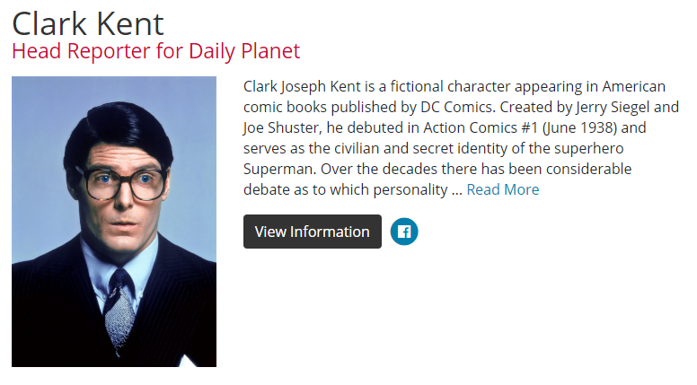Click the name Jerry Siegel in text

click(613, 107)
